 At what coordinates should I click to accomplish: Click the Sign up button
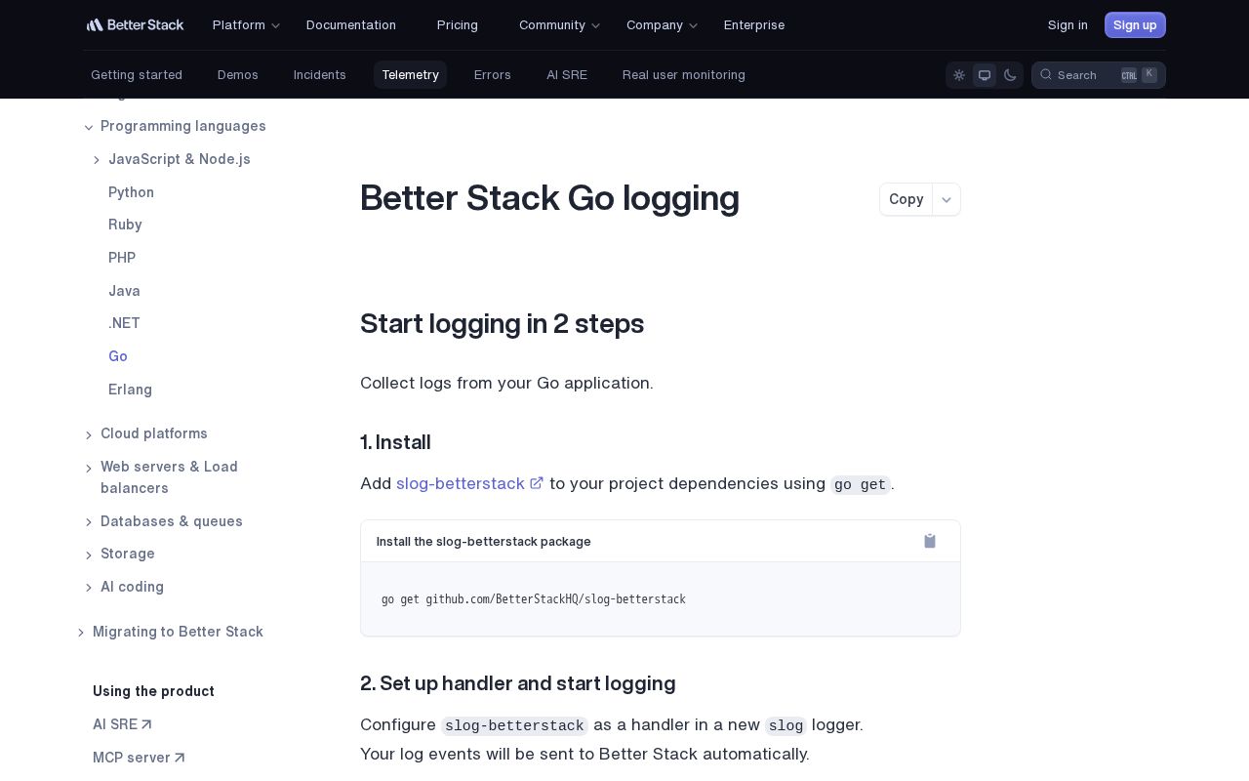pos(1135,24)
